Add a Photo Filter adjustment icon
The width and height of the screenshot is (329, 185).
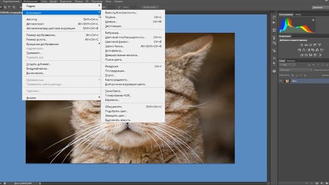point(313,50)
